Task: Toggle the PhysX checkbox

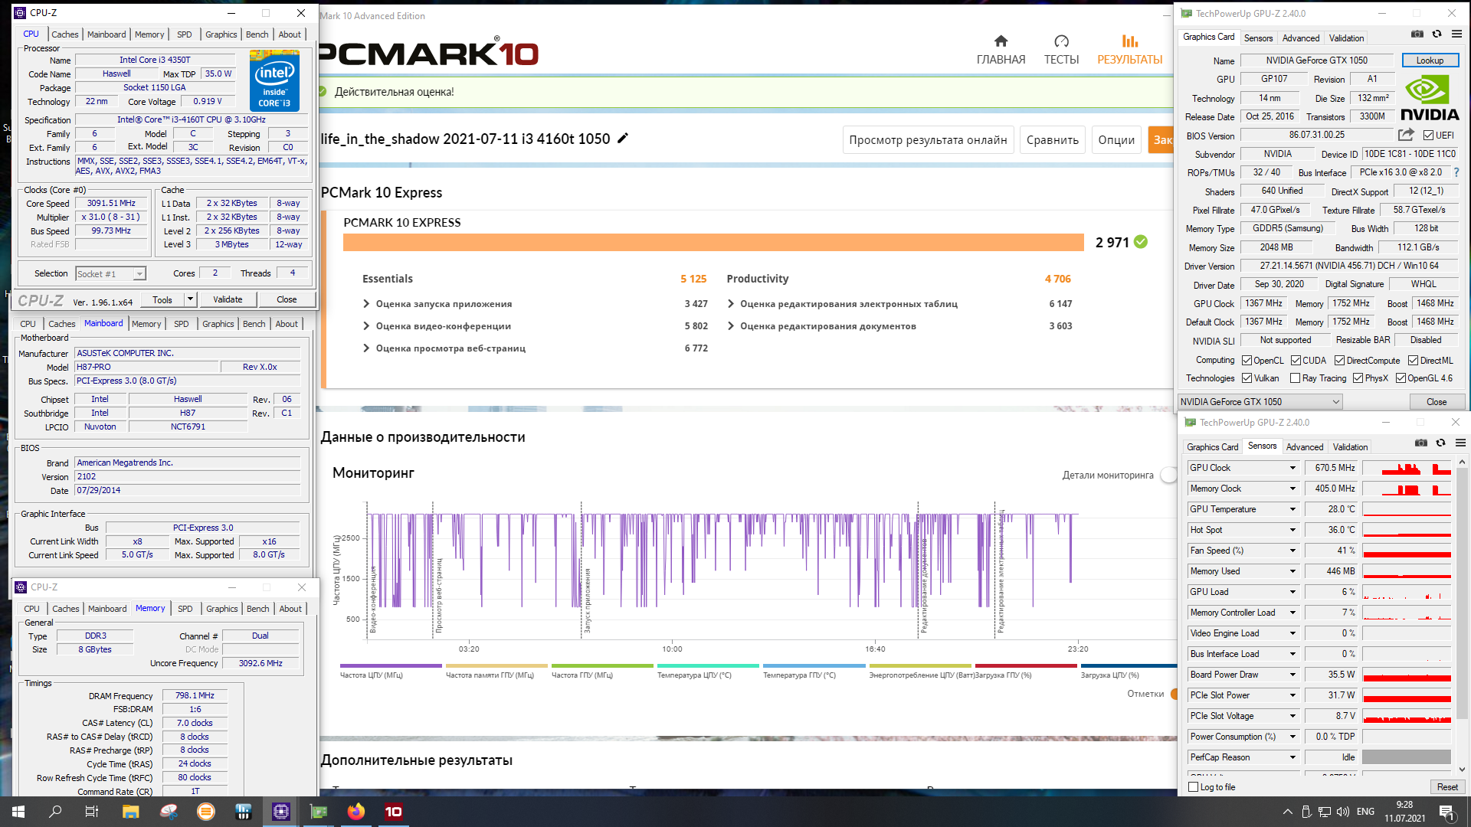Action: coord(1358,378)
